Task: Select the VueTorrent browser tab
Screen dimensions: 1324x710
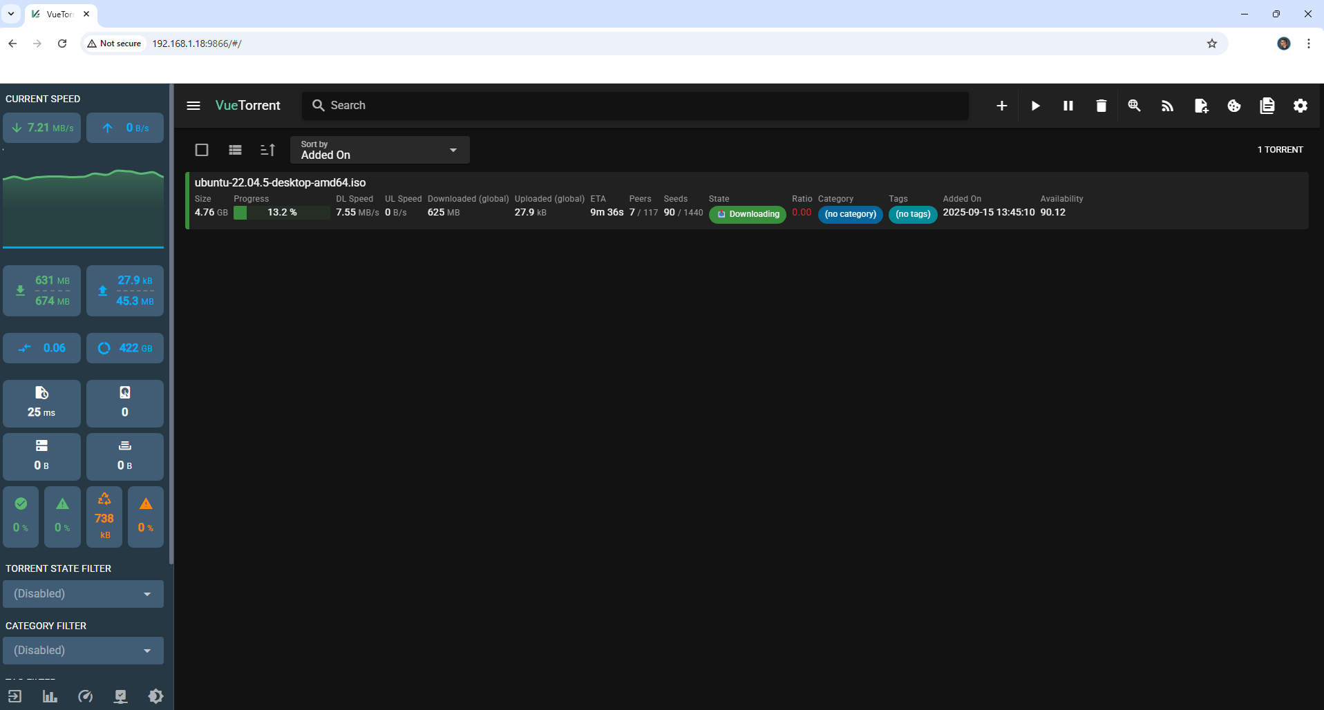Action: point(61,14)
